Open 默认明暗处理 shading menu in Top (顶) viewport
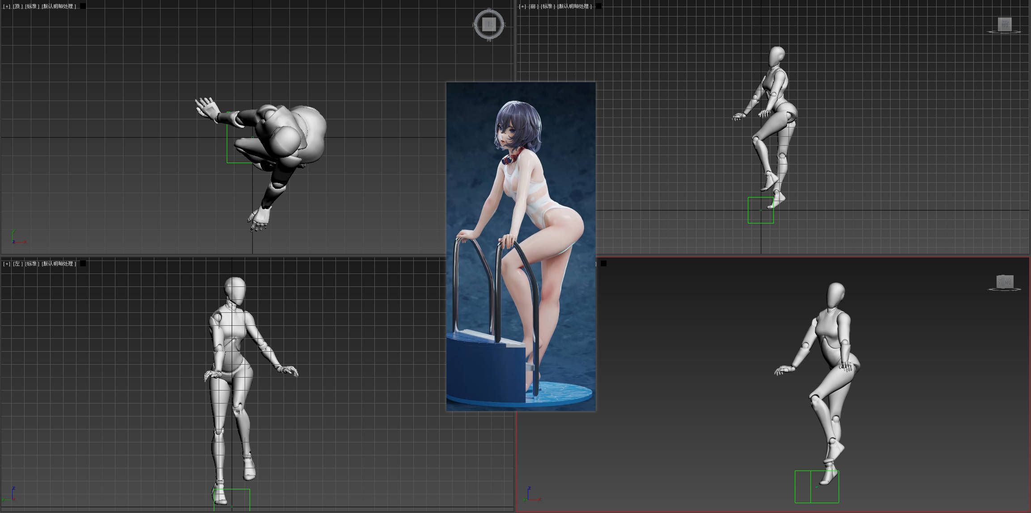The height and width of the screenshot is (513, 1031). 59,6
